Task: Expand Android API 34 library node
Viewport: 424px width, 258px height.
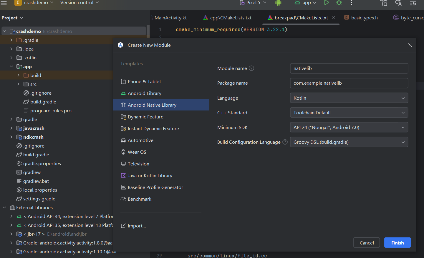Action: click(x=11, y=216)
